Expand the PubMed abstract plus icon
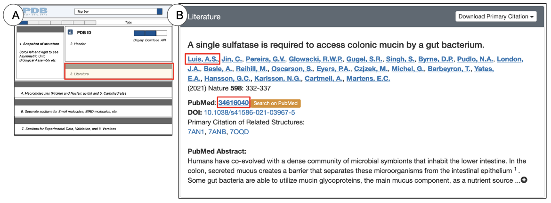 pyautogui.click(x=524, y=180)
